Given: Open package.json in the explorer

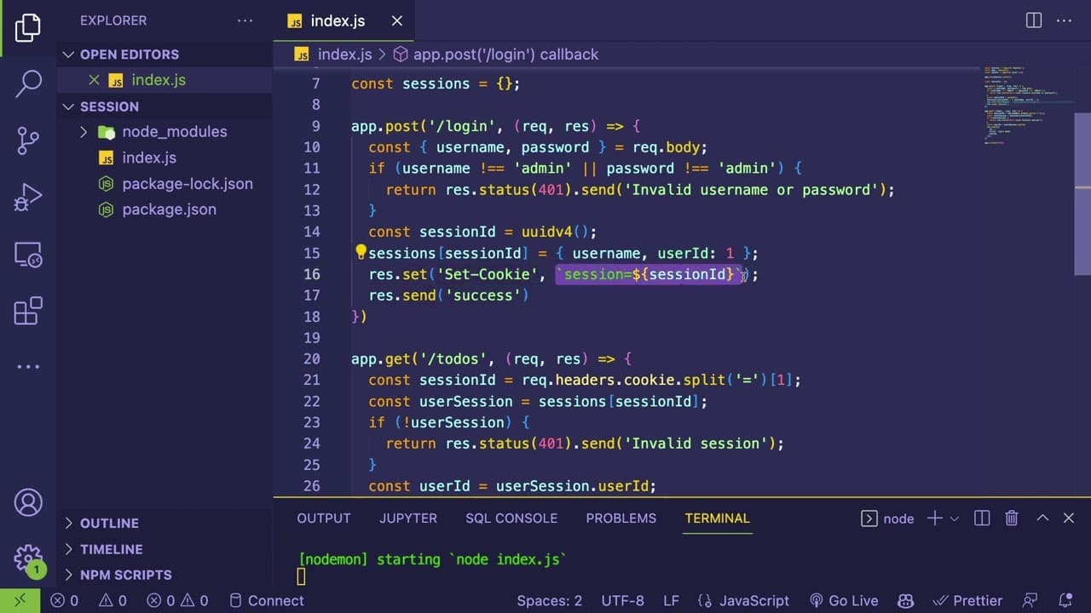Looking at the screenshot, I should [169, 209].
